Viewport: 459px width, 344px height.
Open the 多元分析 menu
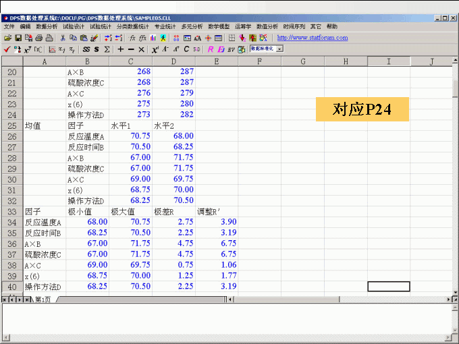coord(192,26)
